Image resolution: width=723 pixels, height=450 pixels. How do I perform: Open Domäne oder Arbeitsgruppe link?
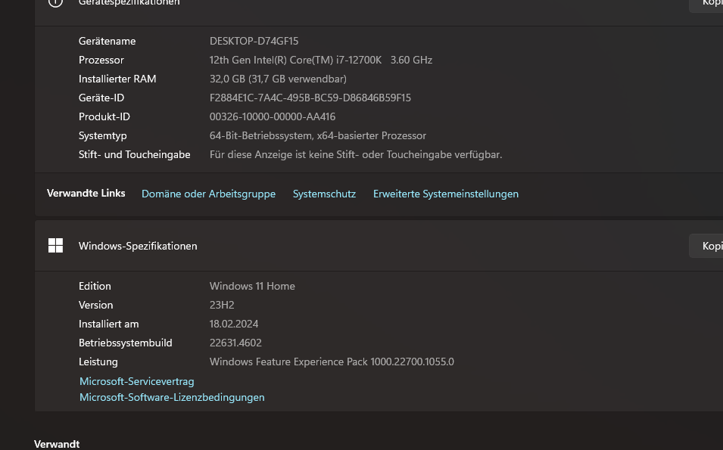click(208, 194)
